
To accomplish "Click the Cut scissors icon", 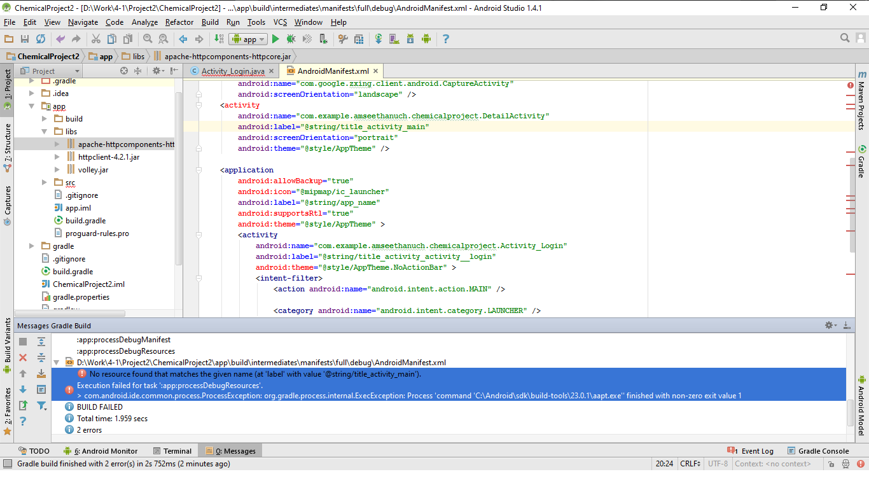I will (96, 39).
